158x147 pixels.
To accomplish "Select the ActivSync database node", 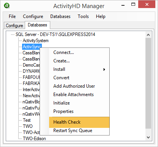I will tap(32, 47).
